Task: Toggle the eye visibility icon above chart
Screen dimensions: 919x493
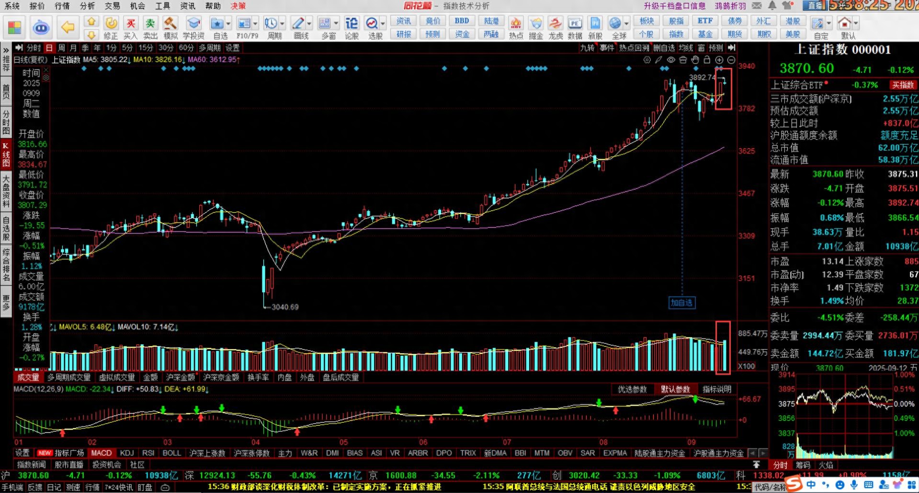Action: (671, 60)
